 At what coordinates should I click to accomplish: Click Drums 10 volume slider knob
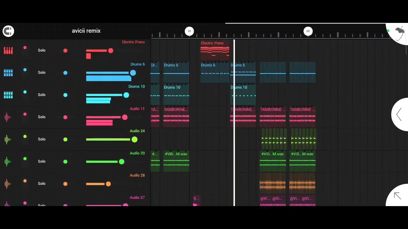[126, 95]
